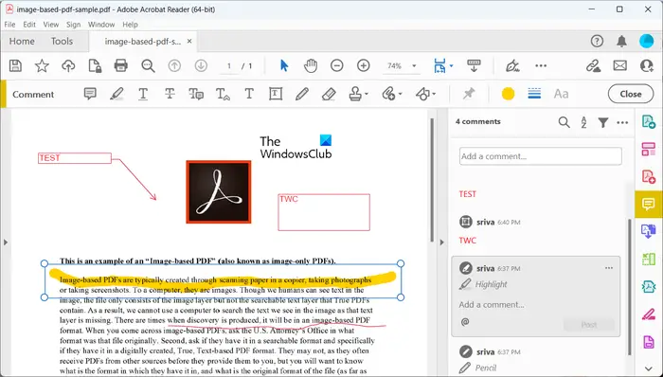Screen dimensions: 663x377
Task: Switch to the Tools tab
Action: (62, 41)
